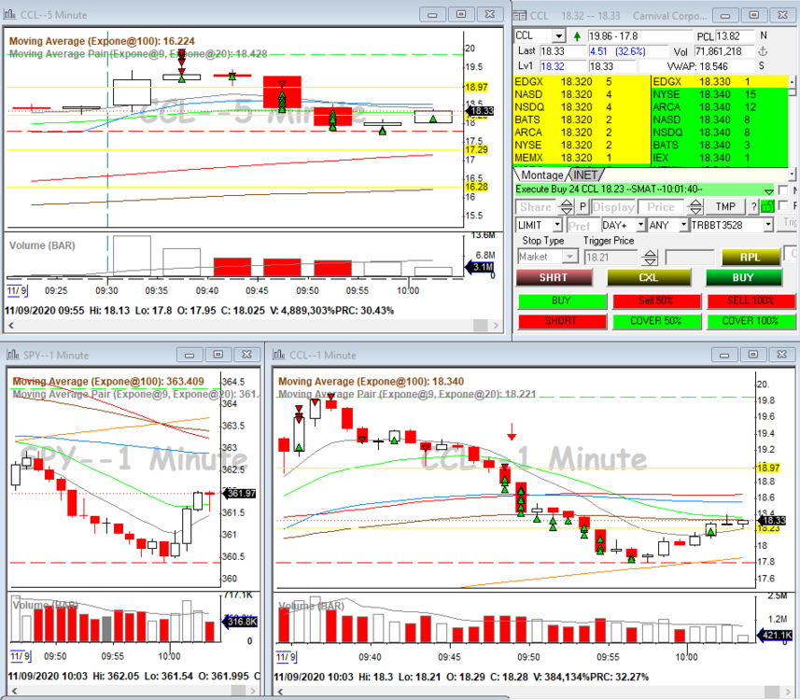Click the green up arrow by symbol box
Viewport: 800px width, 700px height.
click(575, 35)
